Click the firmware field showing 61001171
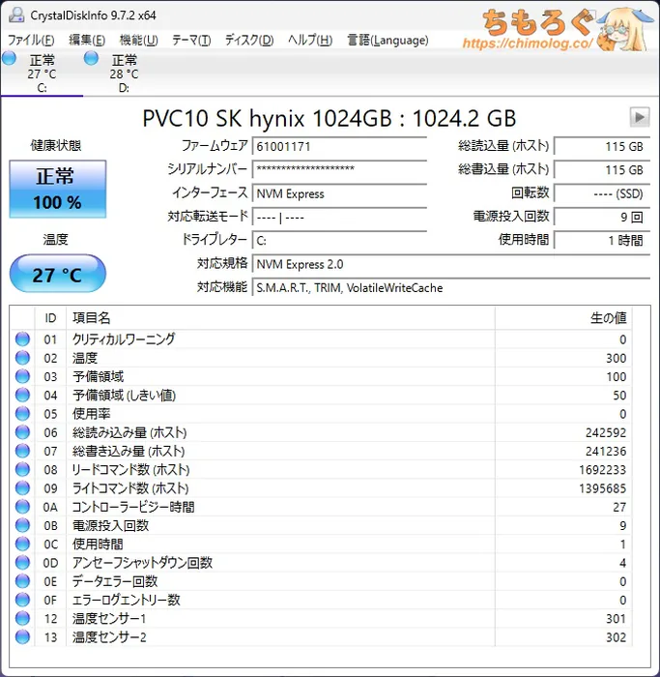This screenshot has width=660, height=677. click(x=339, y=146)
